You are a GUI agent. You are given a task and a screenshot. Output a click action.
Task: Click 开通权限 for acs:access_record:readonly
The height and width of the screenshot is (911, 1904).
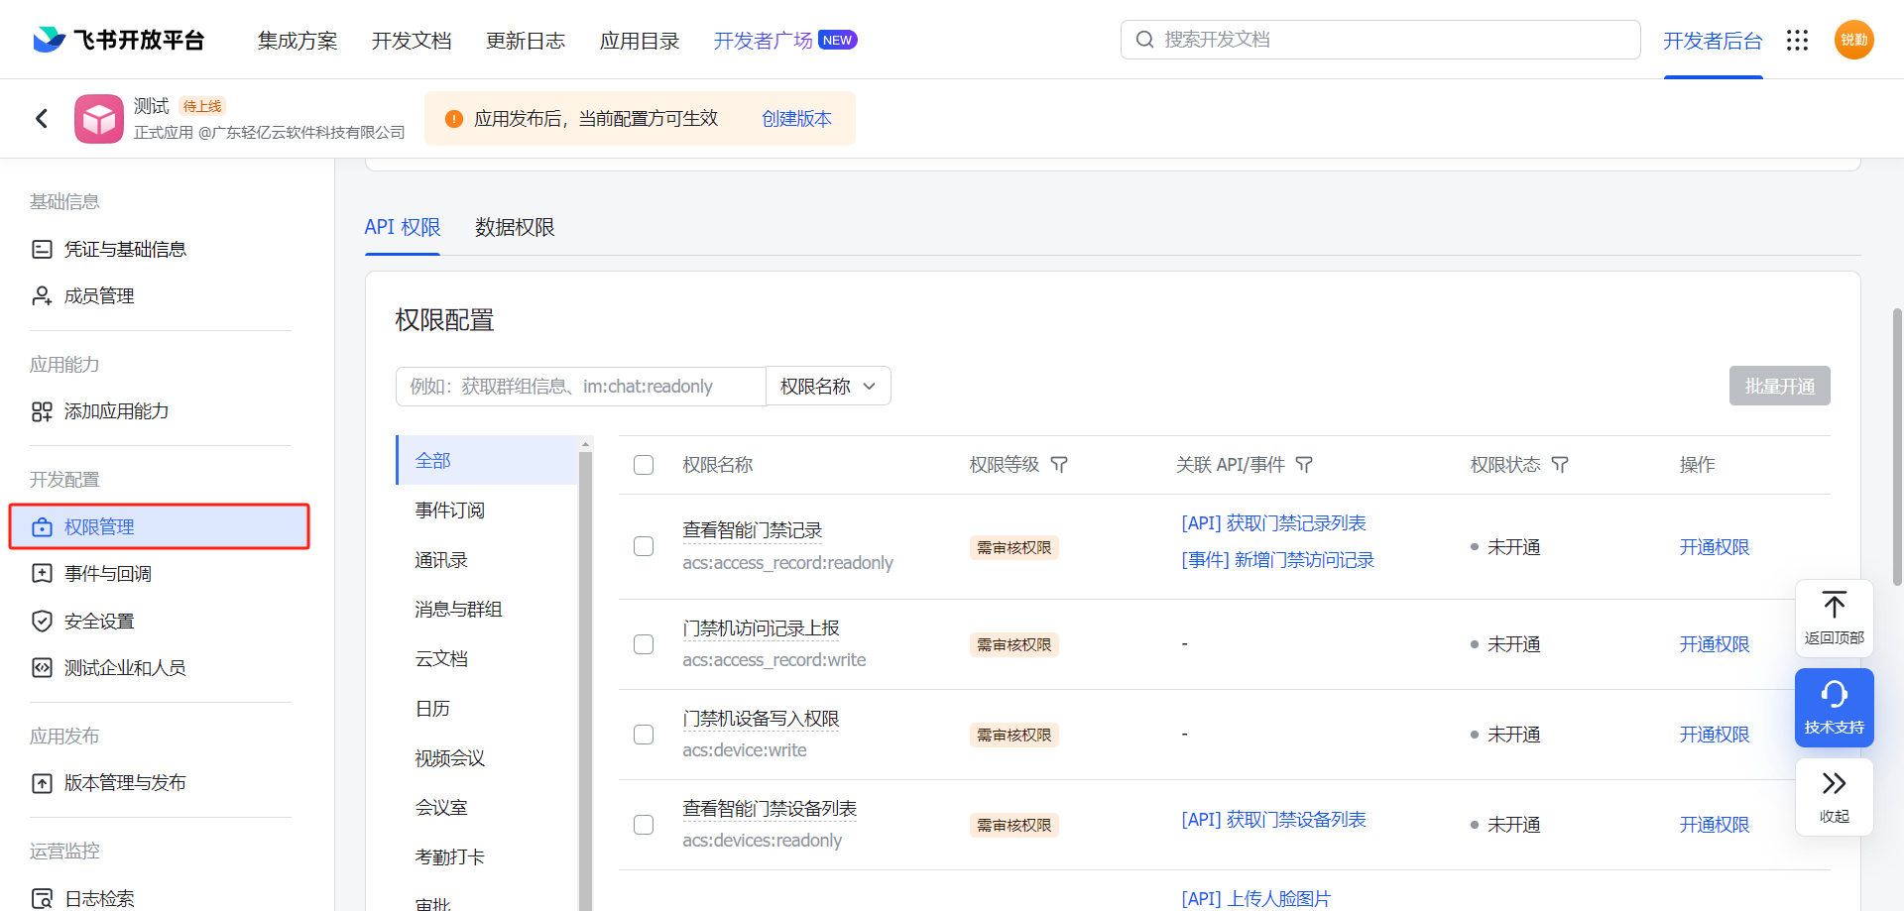click(x=1715, y=547)
